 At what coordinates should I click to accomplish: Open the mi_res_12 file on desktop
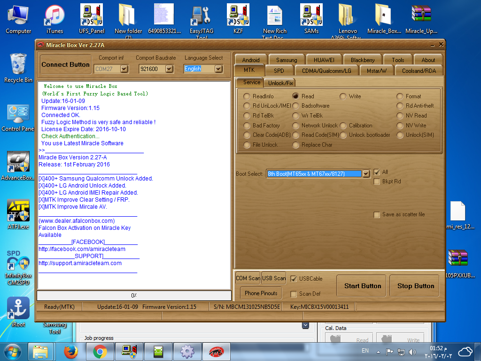tap(460, 215)
